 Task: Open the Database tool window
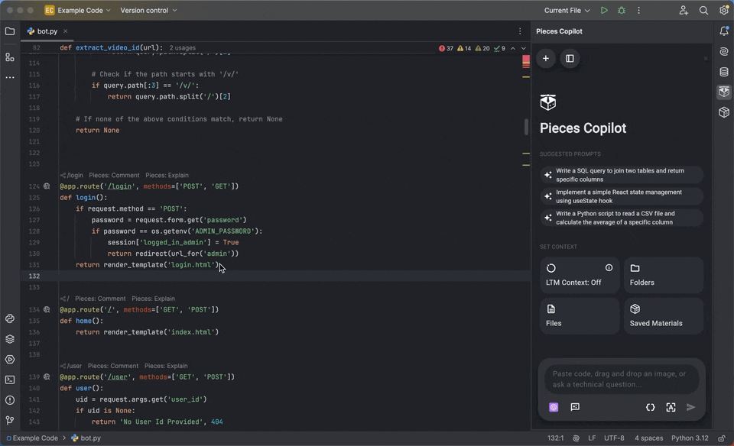724,72
